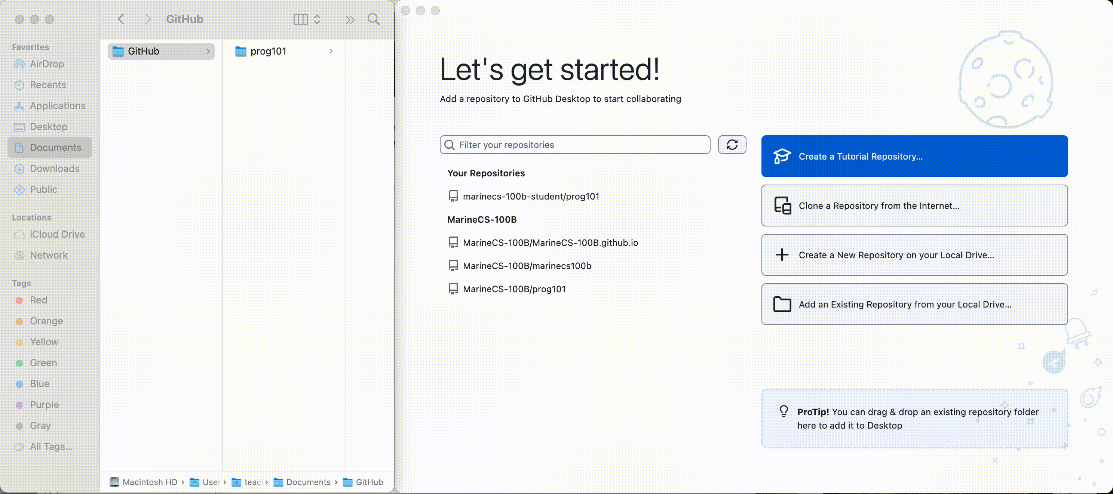
Task: Show more Finder toolbar items
Action: 350,19
